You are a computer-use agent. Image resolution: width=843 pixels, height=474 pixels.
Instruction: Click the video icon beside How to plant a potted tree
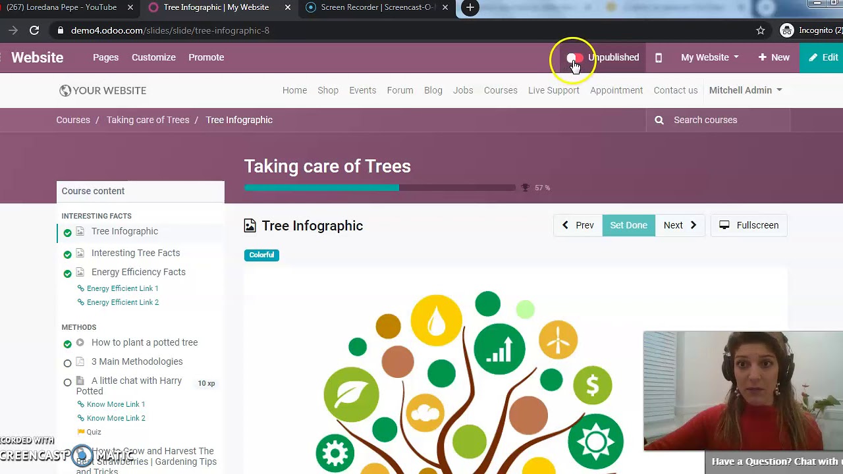coord(80,342)
